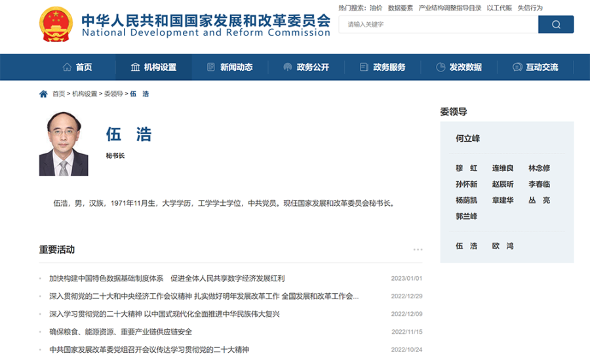The width and height of the screenshot is (590, 358).
Task: Click the icon beside 政务公开
Action: click(287, 68)
